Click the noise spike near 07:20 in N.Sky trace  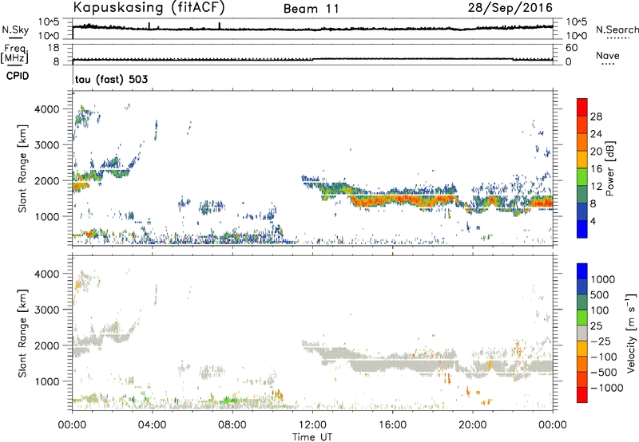pos(219,26)
